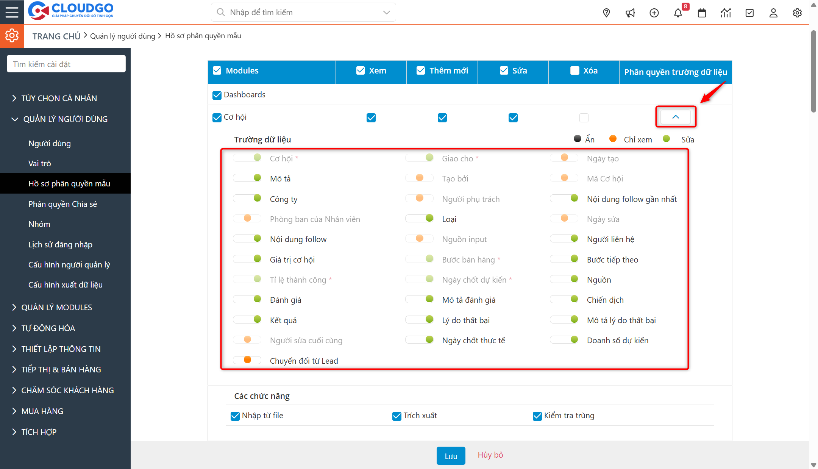Click the map location pin icon
Screen dimensions: 818x469
[x=606, y=13]
